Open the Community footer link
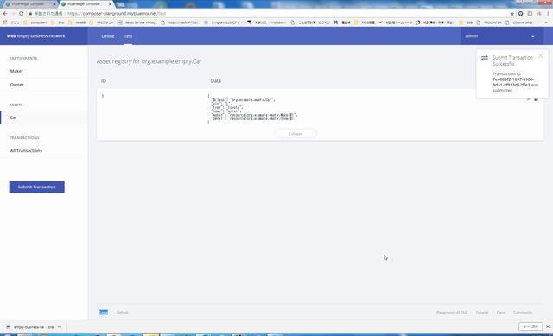 coord(523,313)
